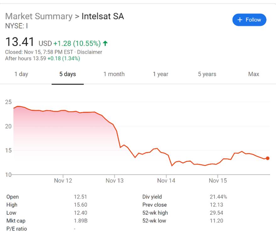Click the Nov 13 date label

point(115,180)
